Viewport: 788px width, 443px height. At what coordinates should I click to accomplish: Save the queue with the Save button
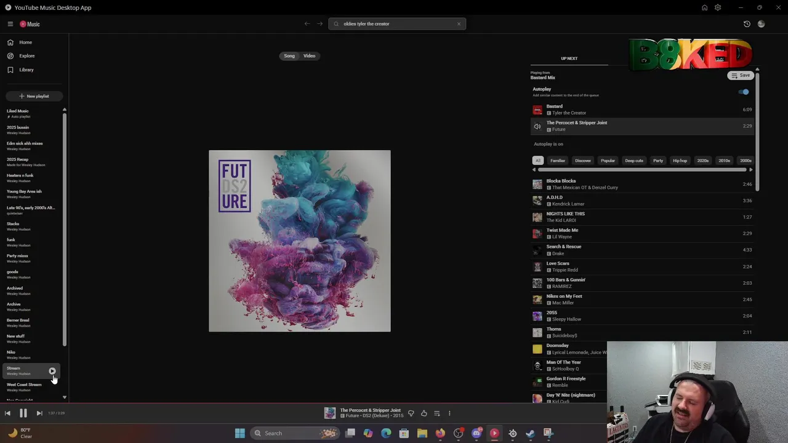741,76
